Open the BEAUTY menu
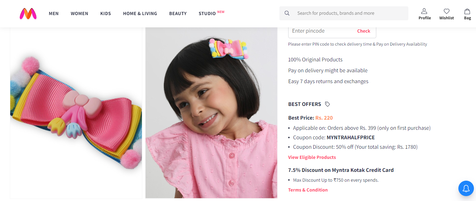 point(178,14)
